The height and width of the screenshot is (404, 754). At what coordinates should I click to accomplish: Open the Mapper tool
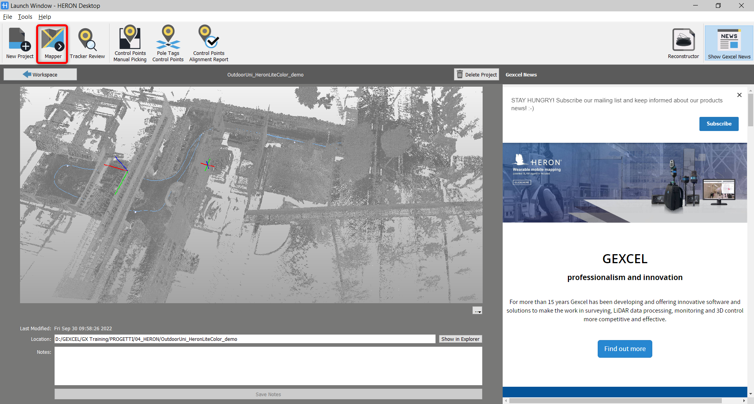point(53,43)
